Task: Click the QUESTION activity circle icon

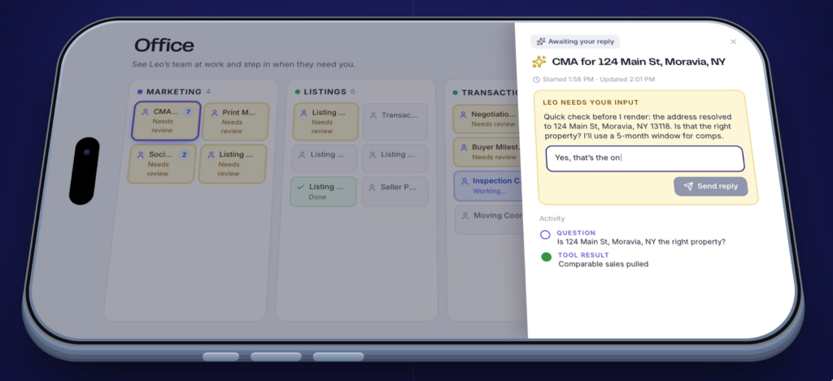Action: [545, 235]
